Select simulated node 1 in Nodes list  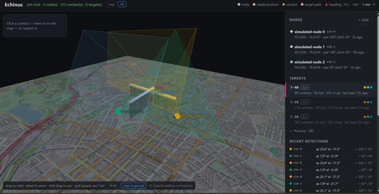[331, 49]
